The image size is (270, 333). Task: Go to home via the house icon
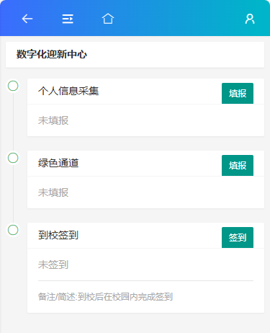click(x=108, y=19)
